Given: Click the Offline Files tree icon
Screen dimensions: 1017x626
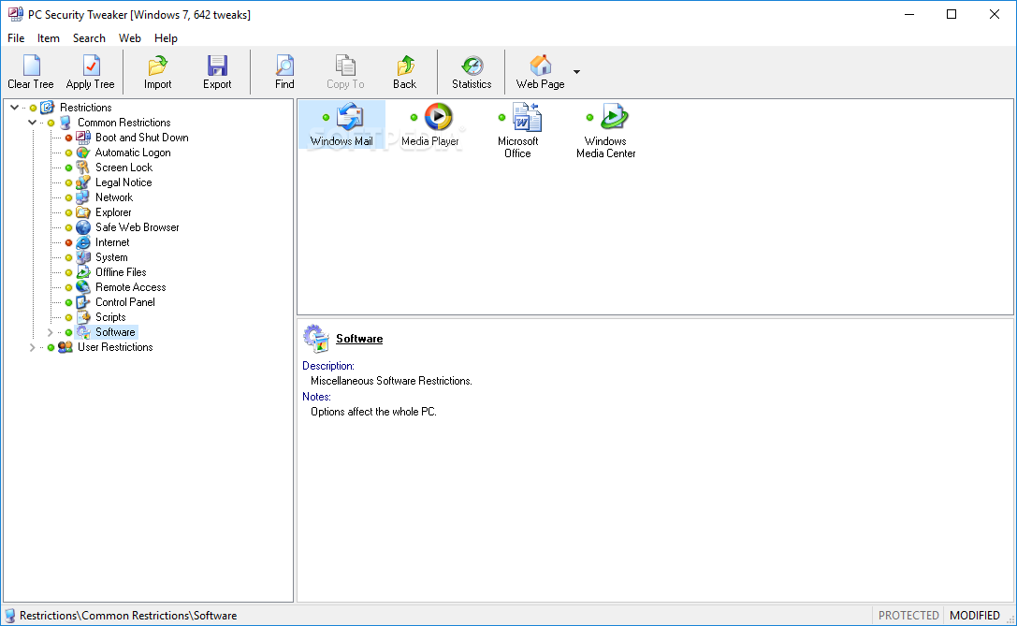Looking at the screenshot, I should tap(83, 271).
